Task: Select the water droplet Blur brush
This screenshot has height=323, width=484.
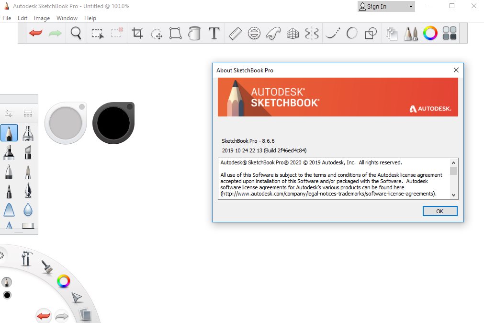Action: click(28, 209)
